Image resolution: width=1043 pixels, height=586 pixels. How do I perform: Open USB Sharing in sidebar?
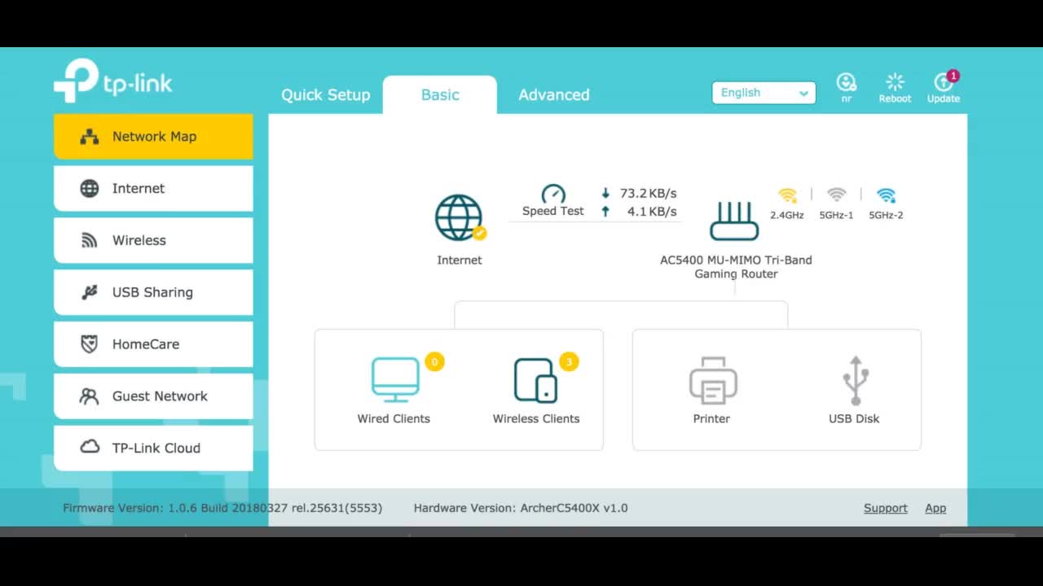pos(153,292)
